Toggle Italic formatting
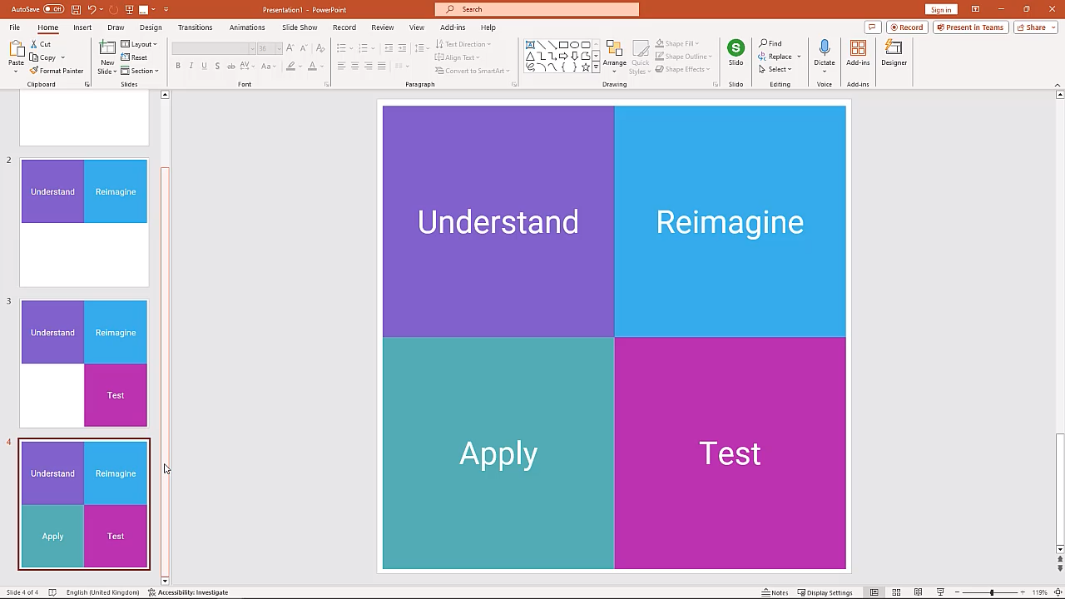 (191, 66)
